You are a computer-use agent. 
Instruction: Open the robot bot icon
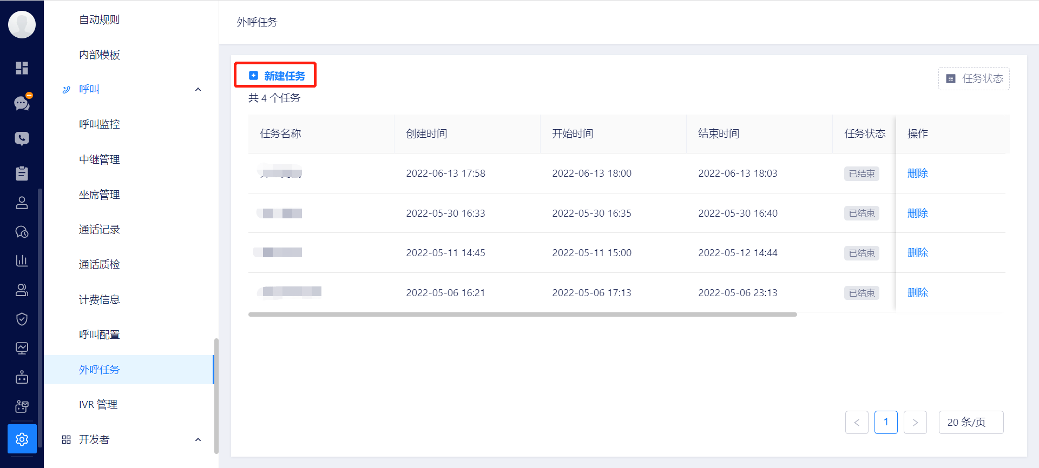click(x=22, y=377)
